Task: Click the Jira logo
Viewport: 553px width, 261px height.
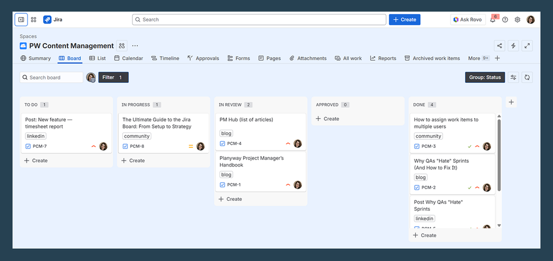Action: tap(53, 20)
